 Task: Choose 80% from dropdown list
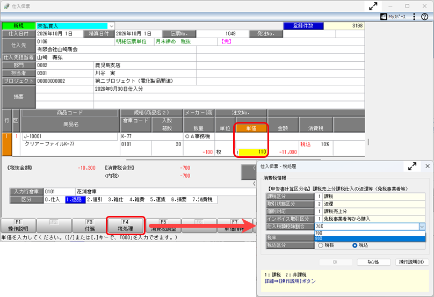(370, 238)
